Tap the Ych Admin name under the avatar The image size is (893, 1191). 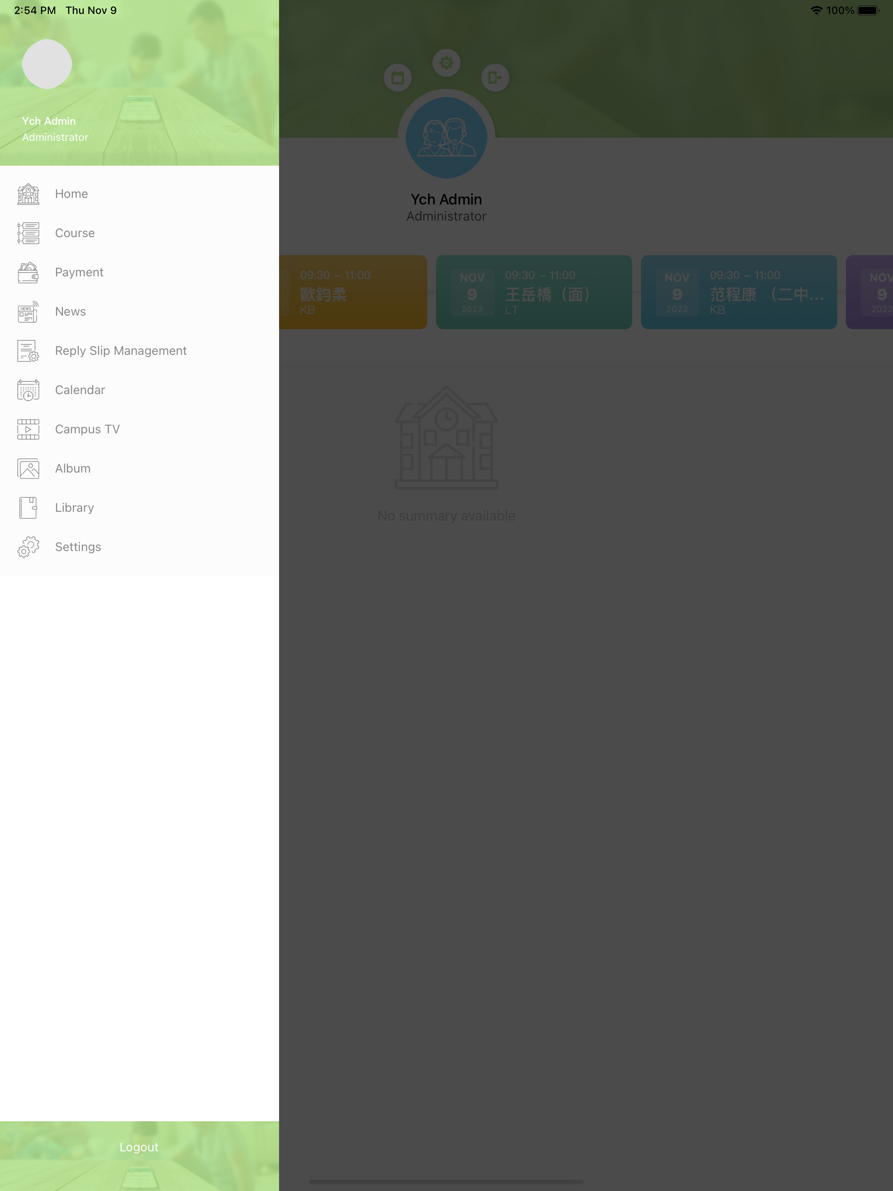[446, 199]
